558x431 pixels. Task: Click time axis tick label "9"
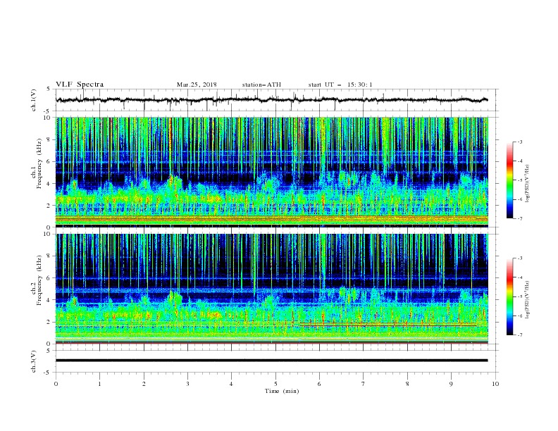pos(451,384)
